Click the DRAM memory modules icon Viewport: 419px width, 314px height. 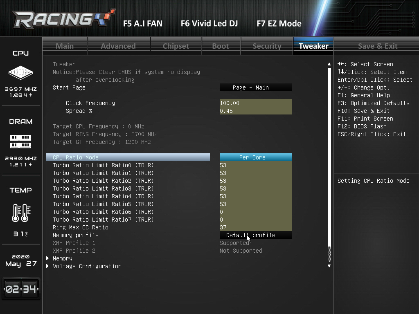20,141
